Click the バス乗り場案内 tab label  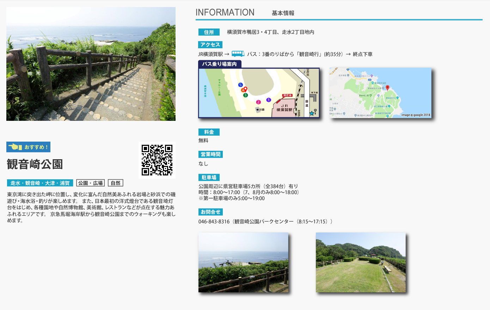[220, 64]
